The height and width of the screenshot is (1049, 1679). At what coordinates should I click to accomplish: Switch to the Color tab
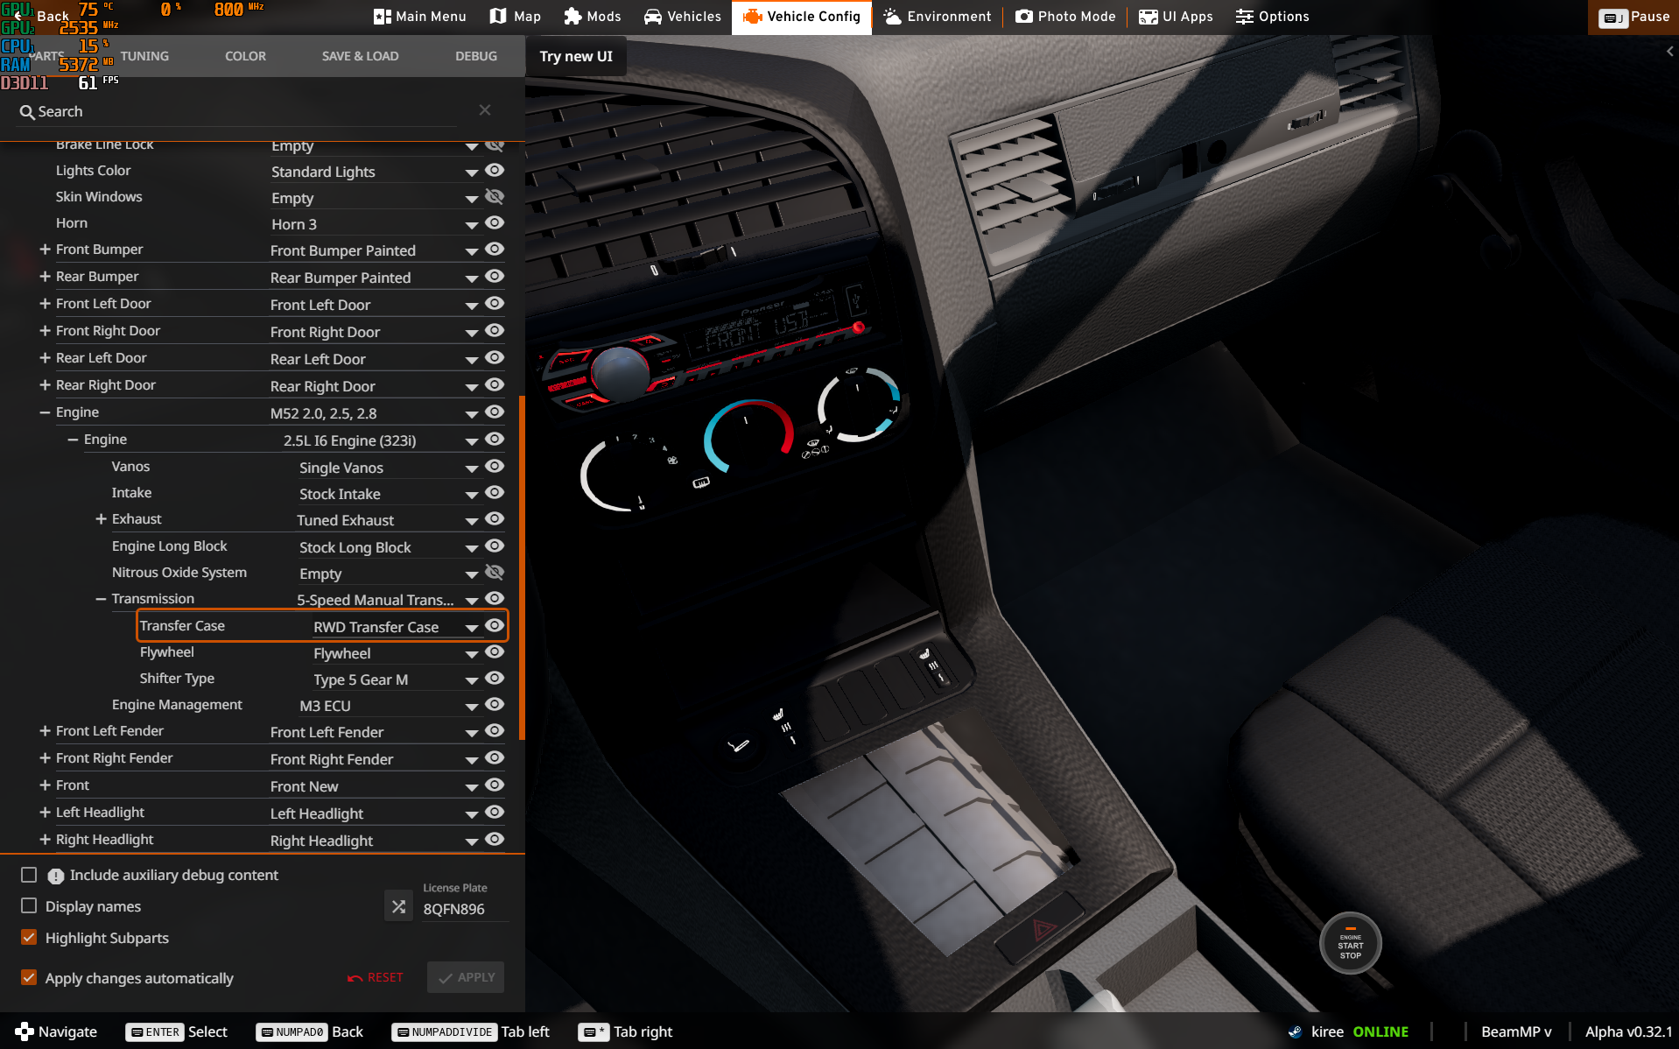coord(245,56)
